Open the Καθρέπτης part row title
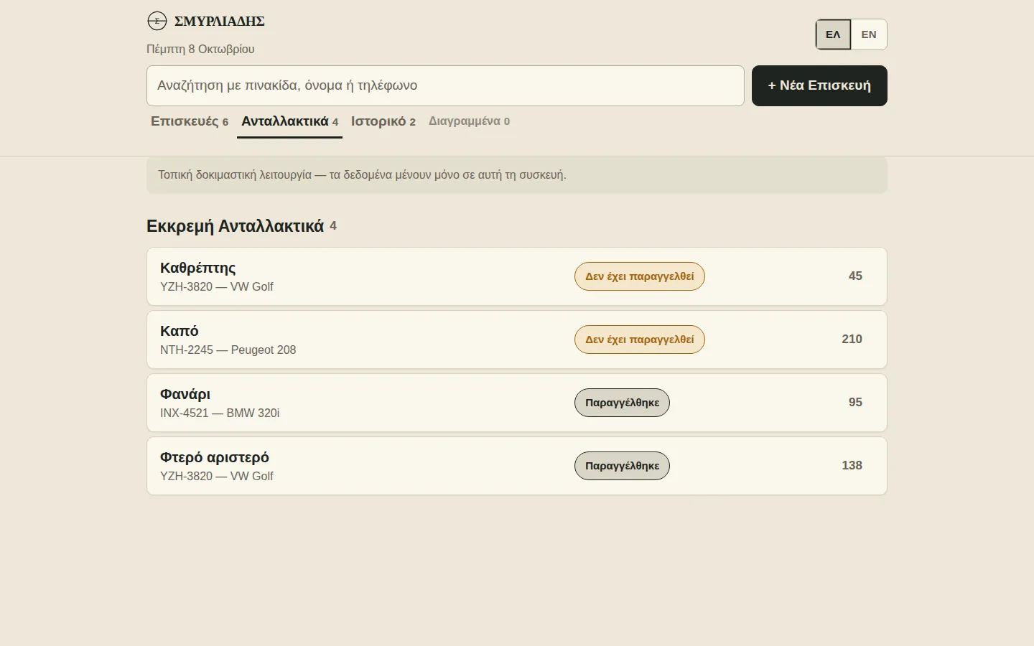 198,268
